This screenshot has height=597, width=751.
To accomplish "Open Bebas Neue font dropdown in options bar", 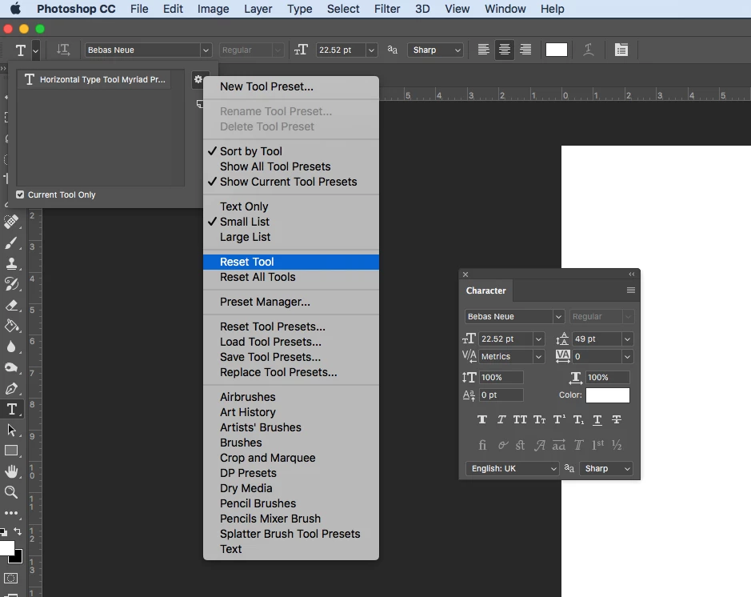I will pos(206,50).
